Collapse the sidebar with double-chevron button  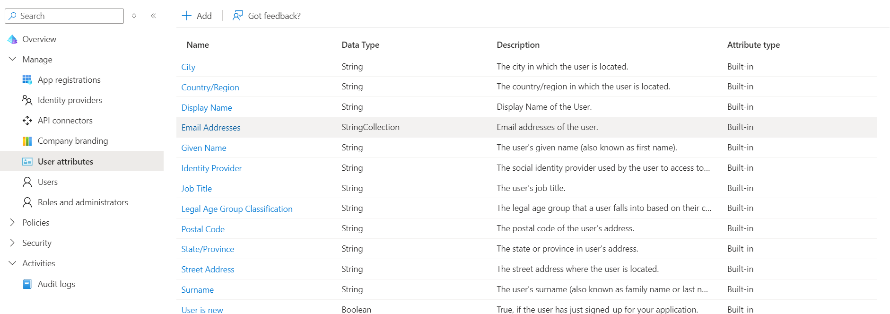(x=154, y=16)
